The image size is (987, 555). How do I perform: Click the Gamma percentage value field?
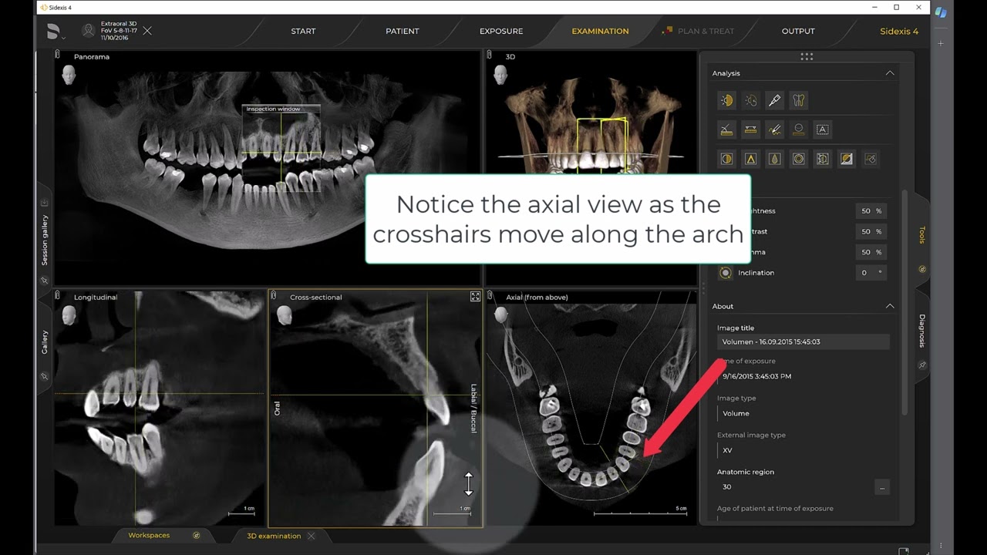click(x=871, y=252)
